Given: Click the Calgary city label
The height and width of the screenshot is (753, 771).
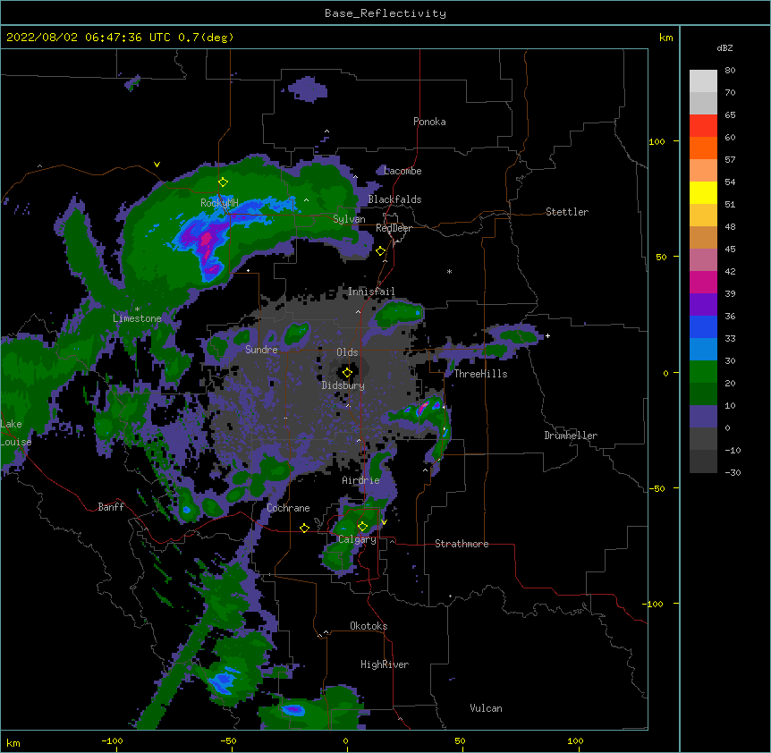Looking at the screenshot, I should tap(357, 539).
